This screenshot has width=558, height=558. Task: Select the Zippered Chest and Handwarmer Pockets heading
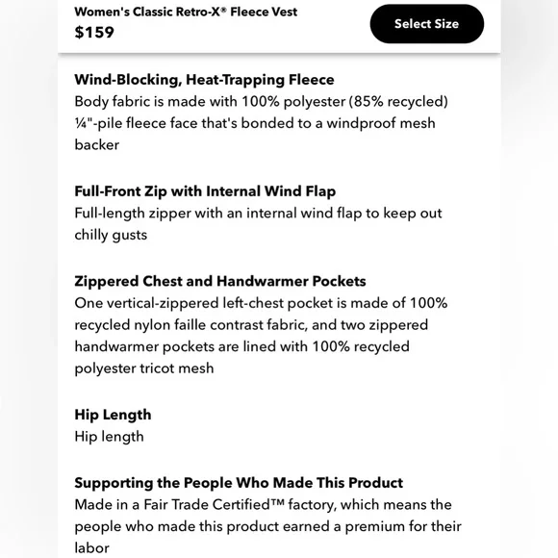click(x=220, y=281)
